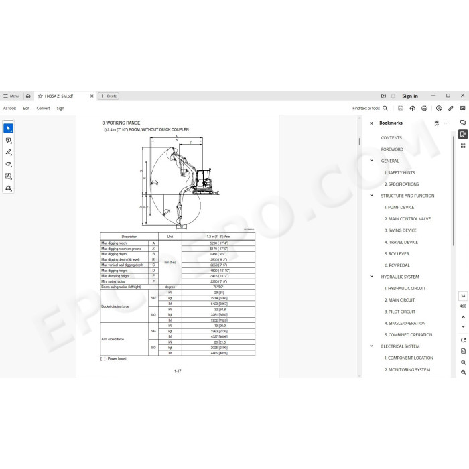Close the HX35A Z_SM.pdf tab

92,96
